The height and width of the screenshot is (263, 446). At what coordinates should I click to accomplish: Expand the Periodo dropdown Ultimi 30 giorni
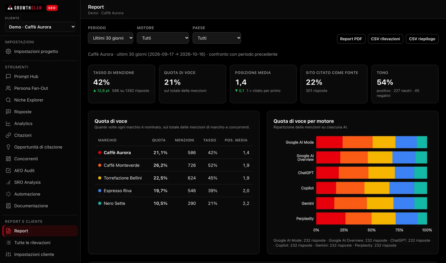pyautogui.click(x=110, y=38)
